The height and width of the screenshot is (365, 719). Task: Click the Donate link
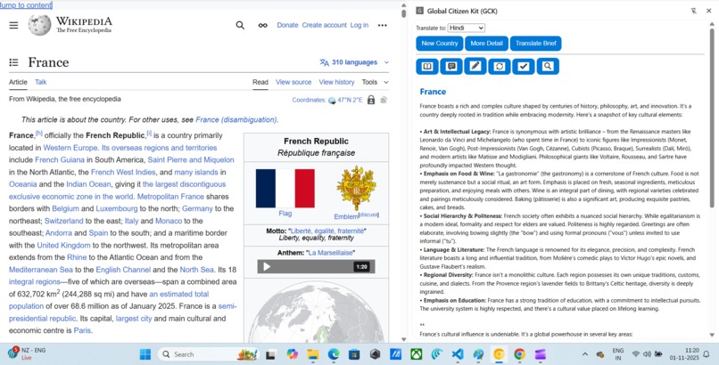[287, 25]
